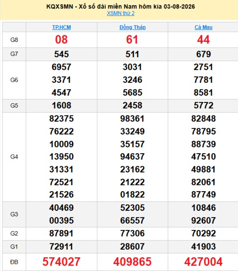Screen dimensions: 238x271
Task: Click G5 number 1608
Action: point(61,106)
